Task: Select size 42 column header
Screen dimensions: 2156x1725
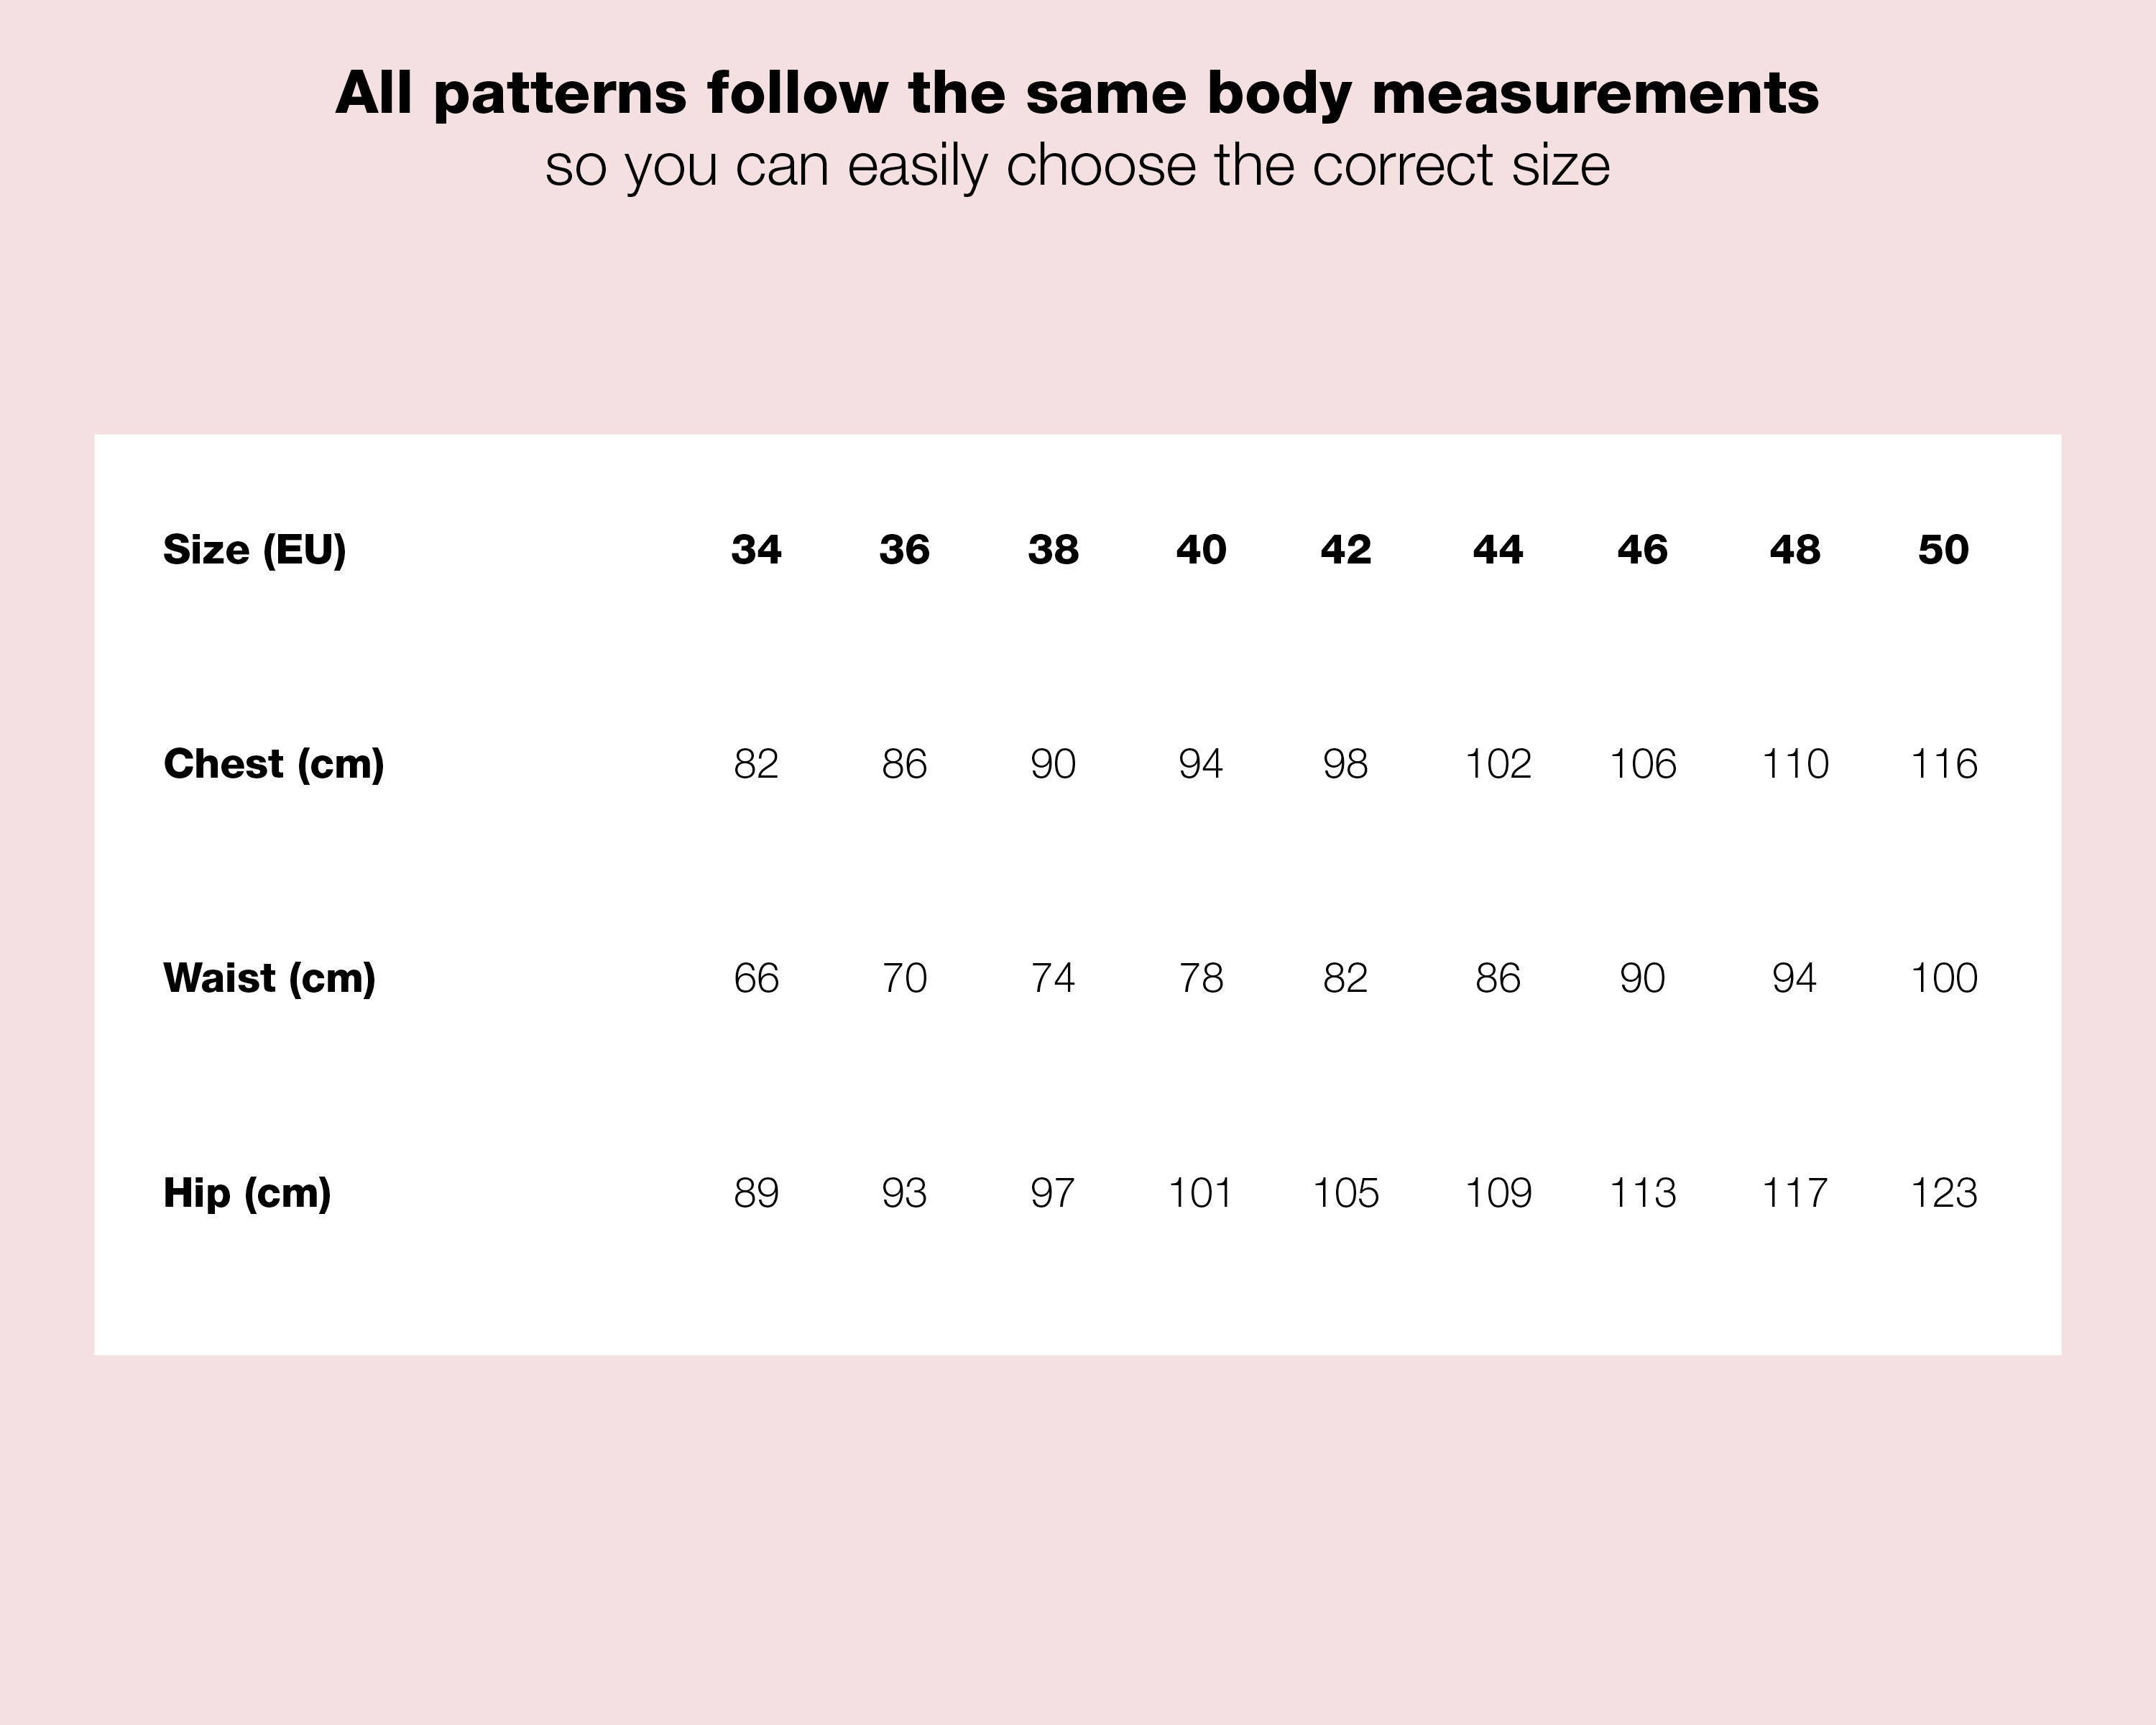Action: click(x=1345, y=550)
